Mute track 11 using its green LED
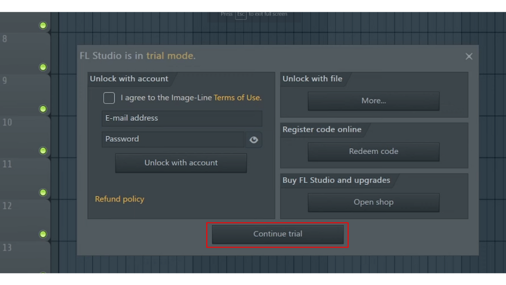Viewport: 506px width, 285px height. tap(43, 192)
